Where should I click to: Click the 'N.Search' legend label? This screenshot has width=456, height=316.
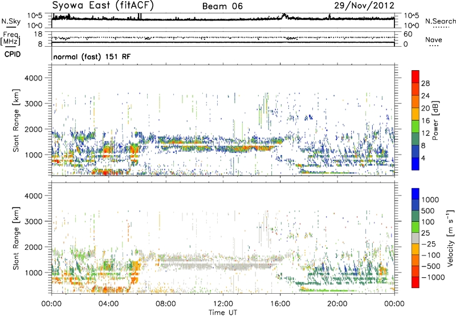440,21
